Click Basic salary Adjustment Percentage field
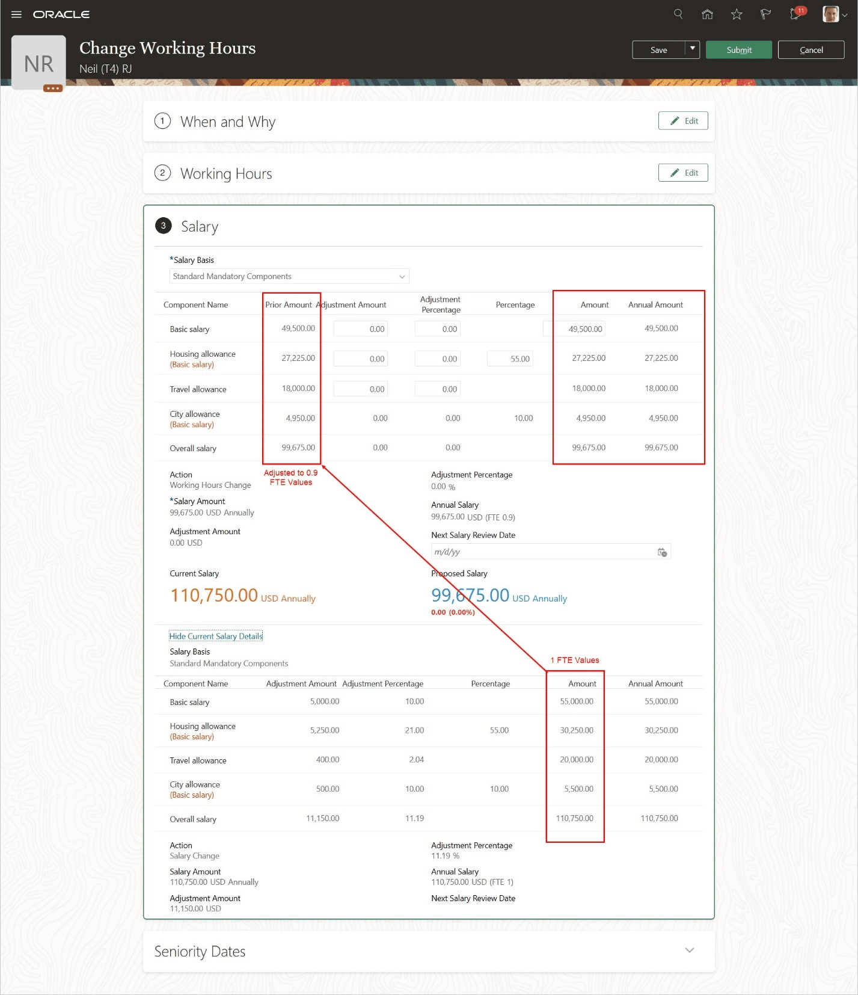The height and width of the screenshot is (995, 858). pyautogui.click(x=438, y=329)
